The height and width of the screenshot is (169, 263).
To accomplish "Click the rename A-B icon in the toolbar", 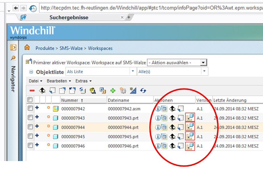I will (103, 90).
